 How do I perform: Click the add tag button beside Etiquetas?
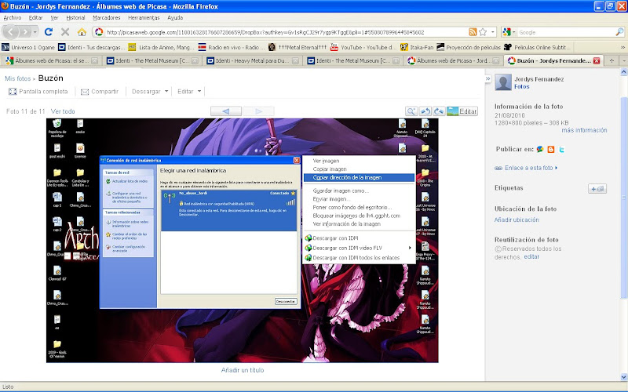(x=597, y=189)
